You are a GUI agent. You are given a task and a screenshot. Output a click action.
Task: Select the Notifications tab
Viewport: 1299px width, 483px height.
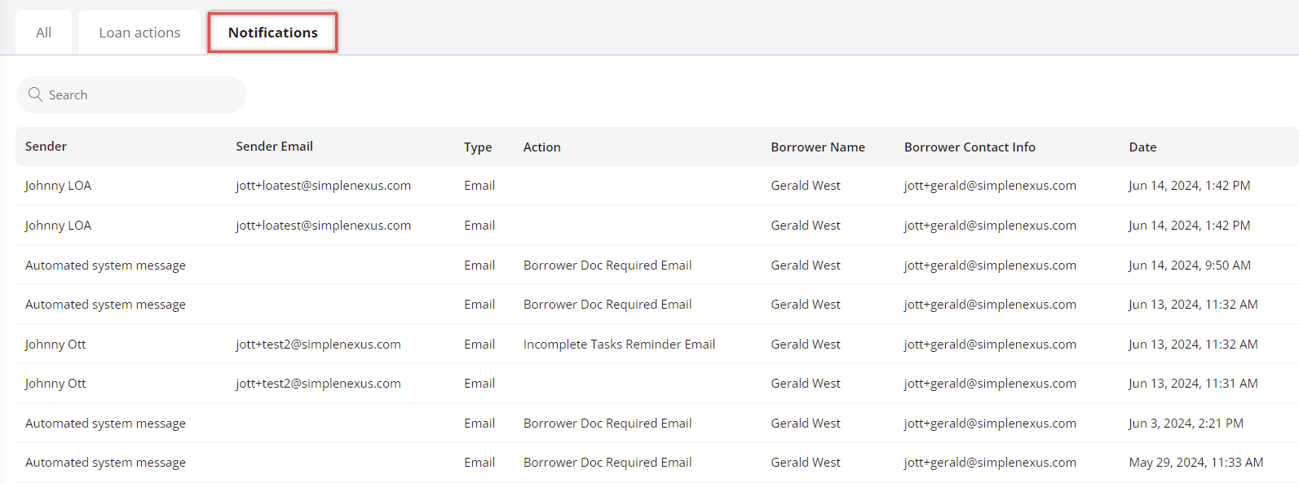[272, 33]
